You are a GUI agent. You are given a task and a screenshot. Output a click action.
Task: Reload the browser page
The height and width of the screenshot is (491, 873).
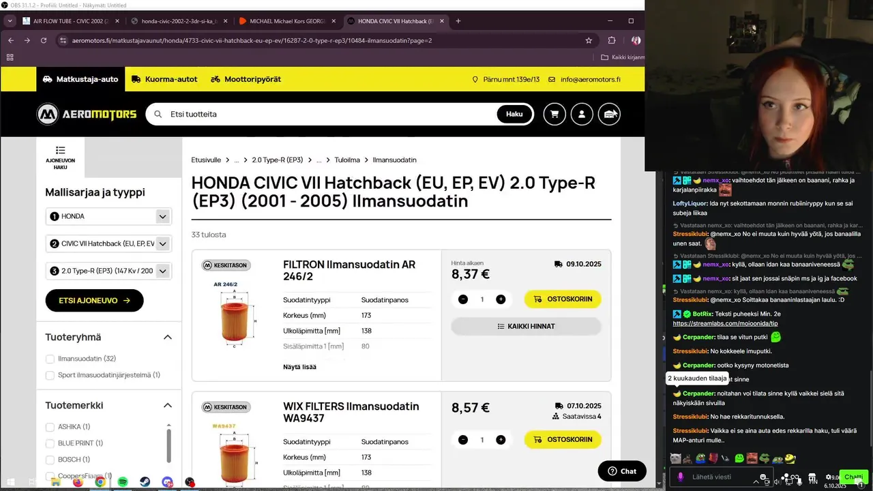pos(44,40)
